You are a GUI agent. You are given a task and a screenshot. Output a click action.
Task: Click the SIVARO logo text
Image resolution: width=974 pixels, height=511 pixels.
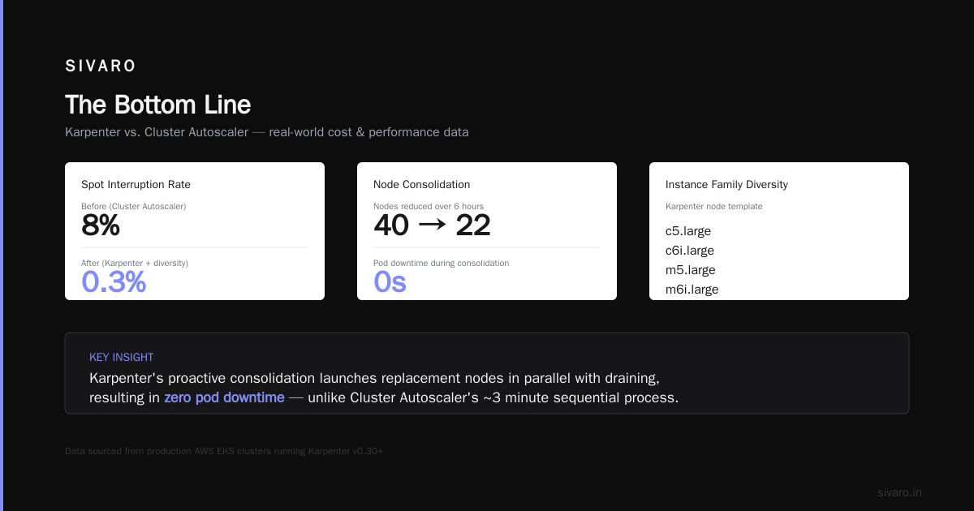coord(101,66)
